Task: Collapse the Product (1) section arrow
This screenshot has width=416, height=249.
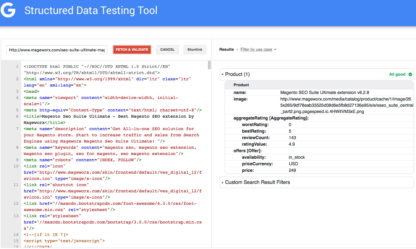Action: 222,74
